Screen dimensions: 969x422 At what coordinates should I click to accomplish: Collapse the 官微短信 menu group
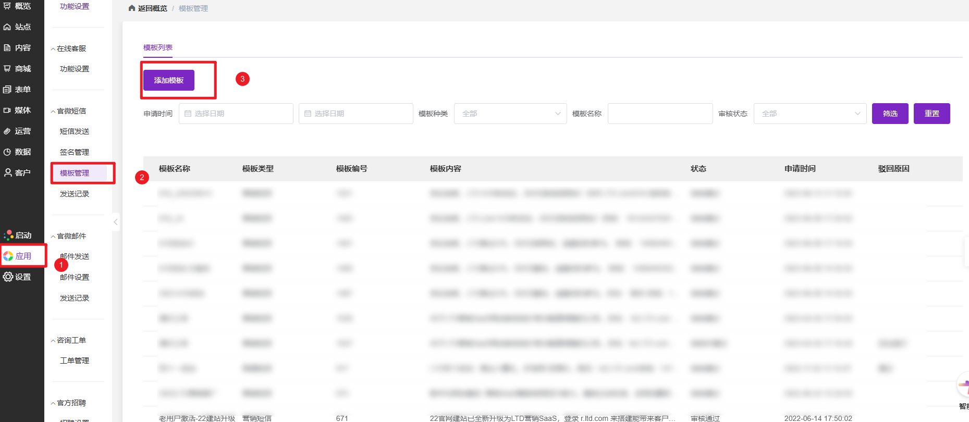tap(53, 111)
